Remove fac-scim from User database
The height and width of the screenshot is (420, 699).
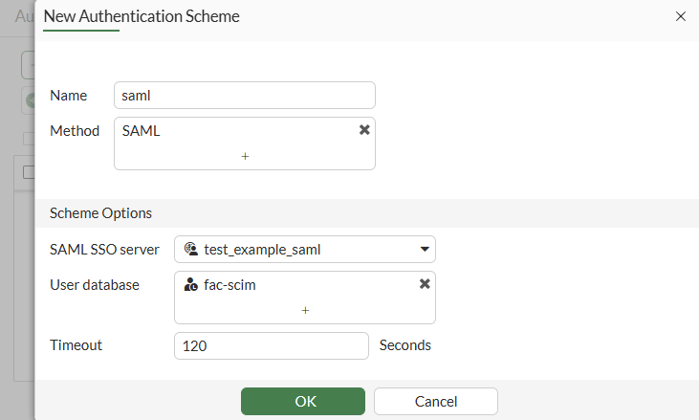tap(425, 284)
